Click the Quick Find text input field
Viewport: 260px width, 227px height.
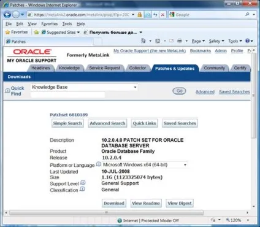(67, 94)
